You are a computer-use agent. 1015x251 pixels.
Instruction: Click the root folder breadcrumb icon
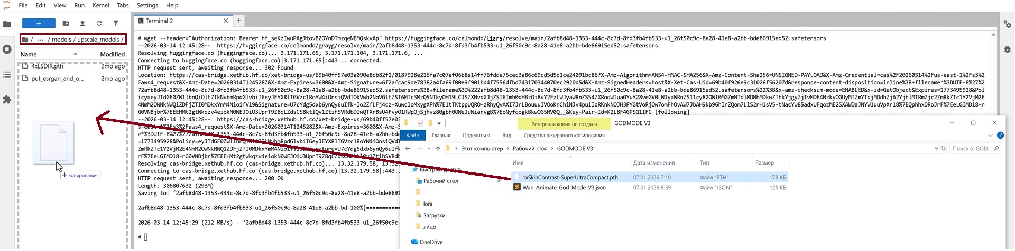25,40
